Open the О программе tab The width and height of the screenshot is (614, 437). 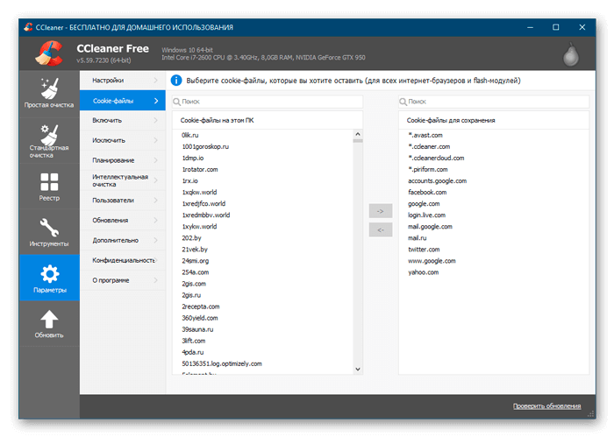[123, 280]
